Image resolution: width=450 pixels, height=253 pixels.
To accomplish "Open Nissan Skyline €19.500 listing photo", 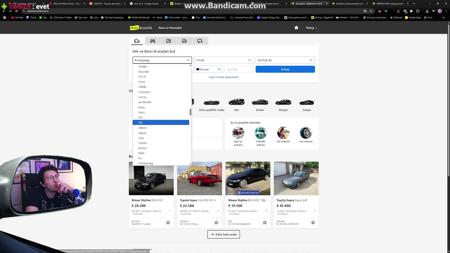I will point(248,178).
